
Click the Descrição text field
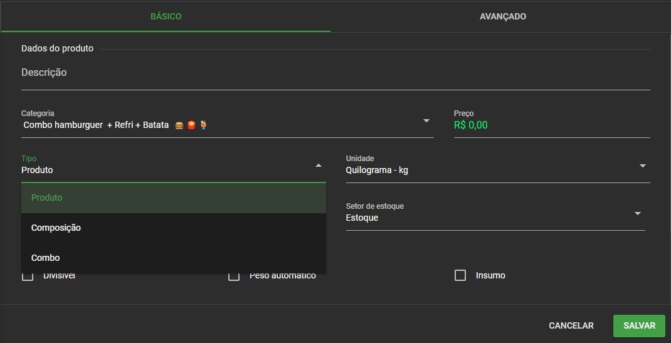[x=335, y=73]
